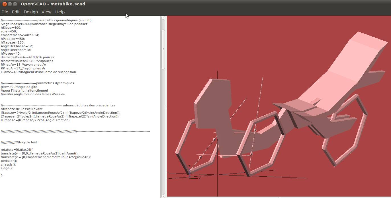Viewport: 391px width, 198px height.
Task: Click the line containing 'roueAr();'
Action: [46, 157]
